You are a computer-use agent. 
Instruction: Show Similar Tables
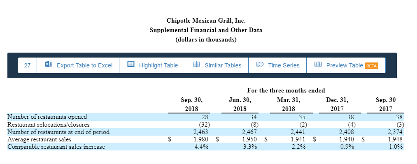217,65
